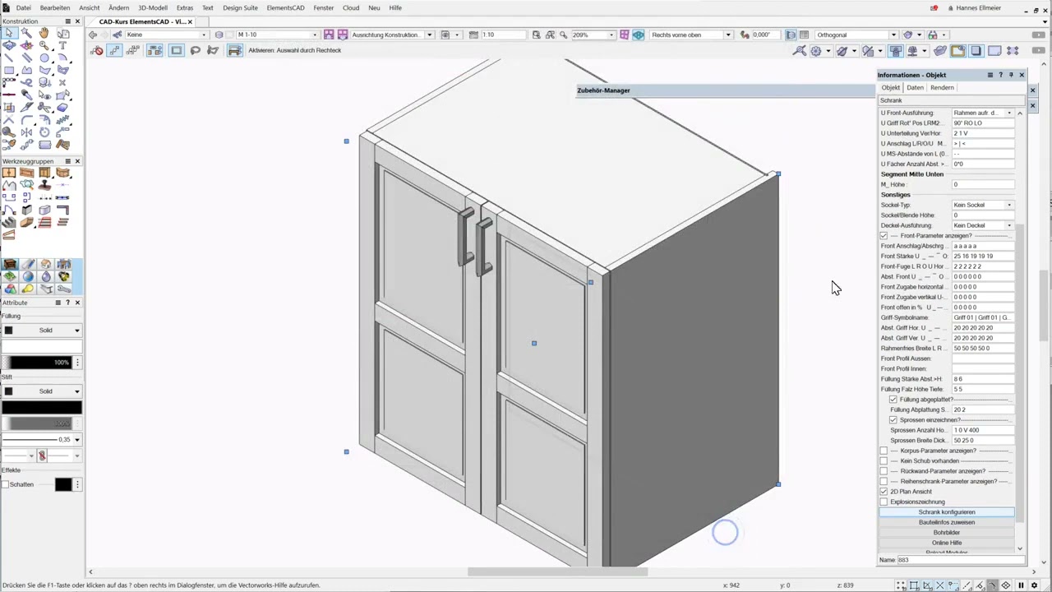Click the horizontal scrollbar under the drawing
1052x592 pixels.
(x=557, y=571)
